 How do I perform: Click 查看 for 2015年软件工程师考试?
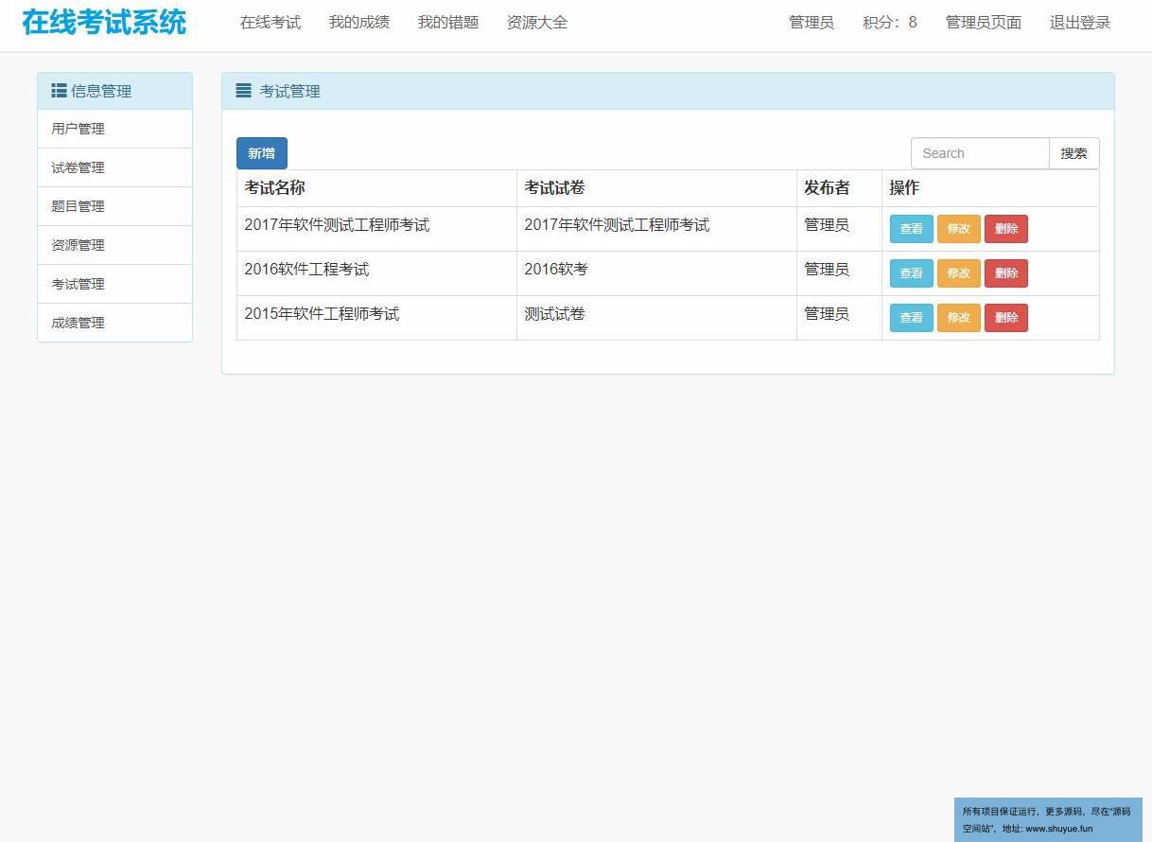[x=912, y=318]
